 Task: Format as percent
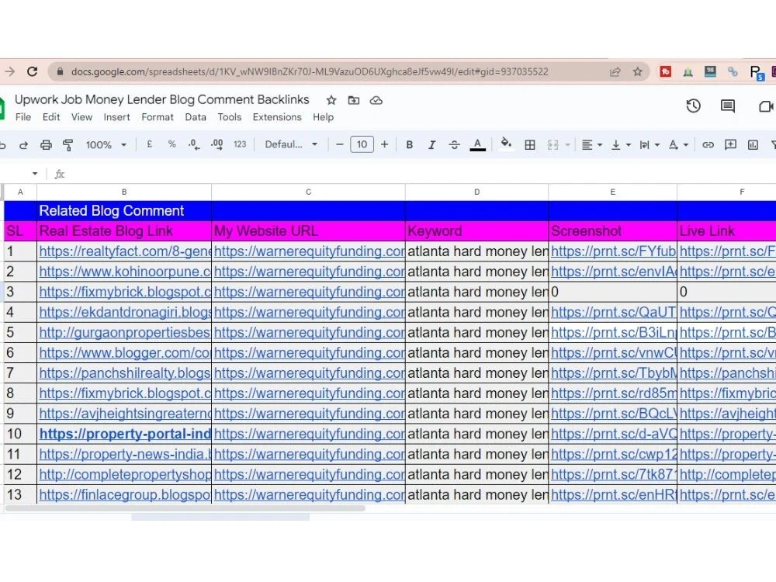click(171, 144)
